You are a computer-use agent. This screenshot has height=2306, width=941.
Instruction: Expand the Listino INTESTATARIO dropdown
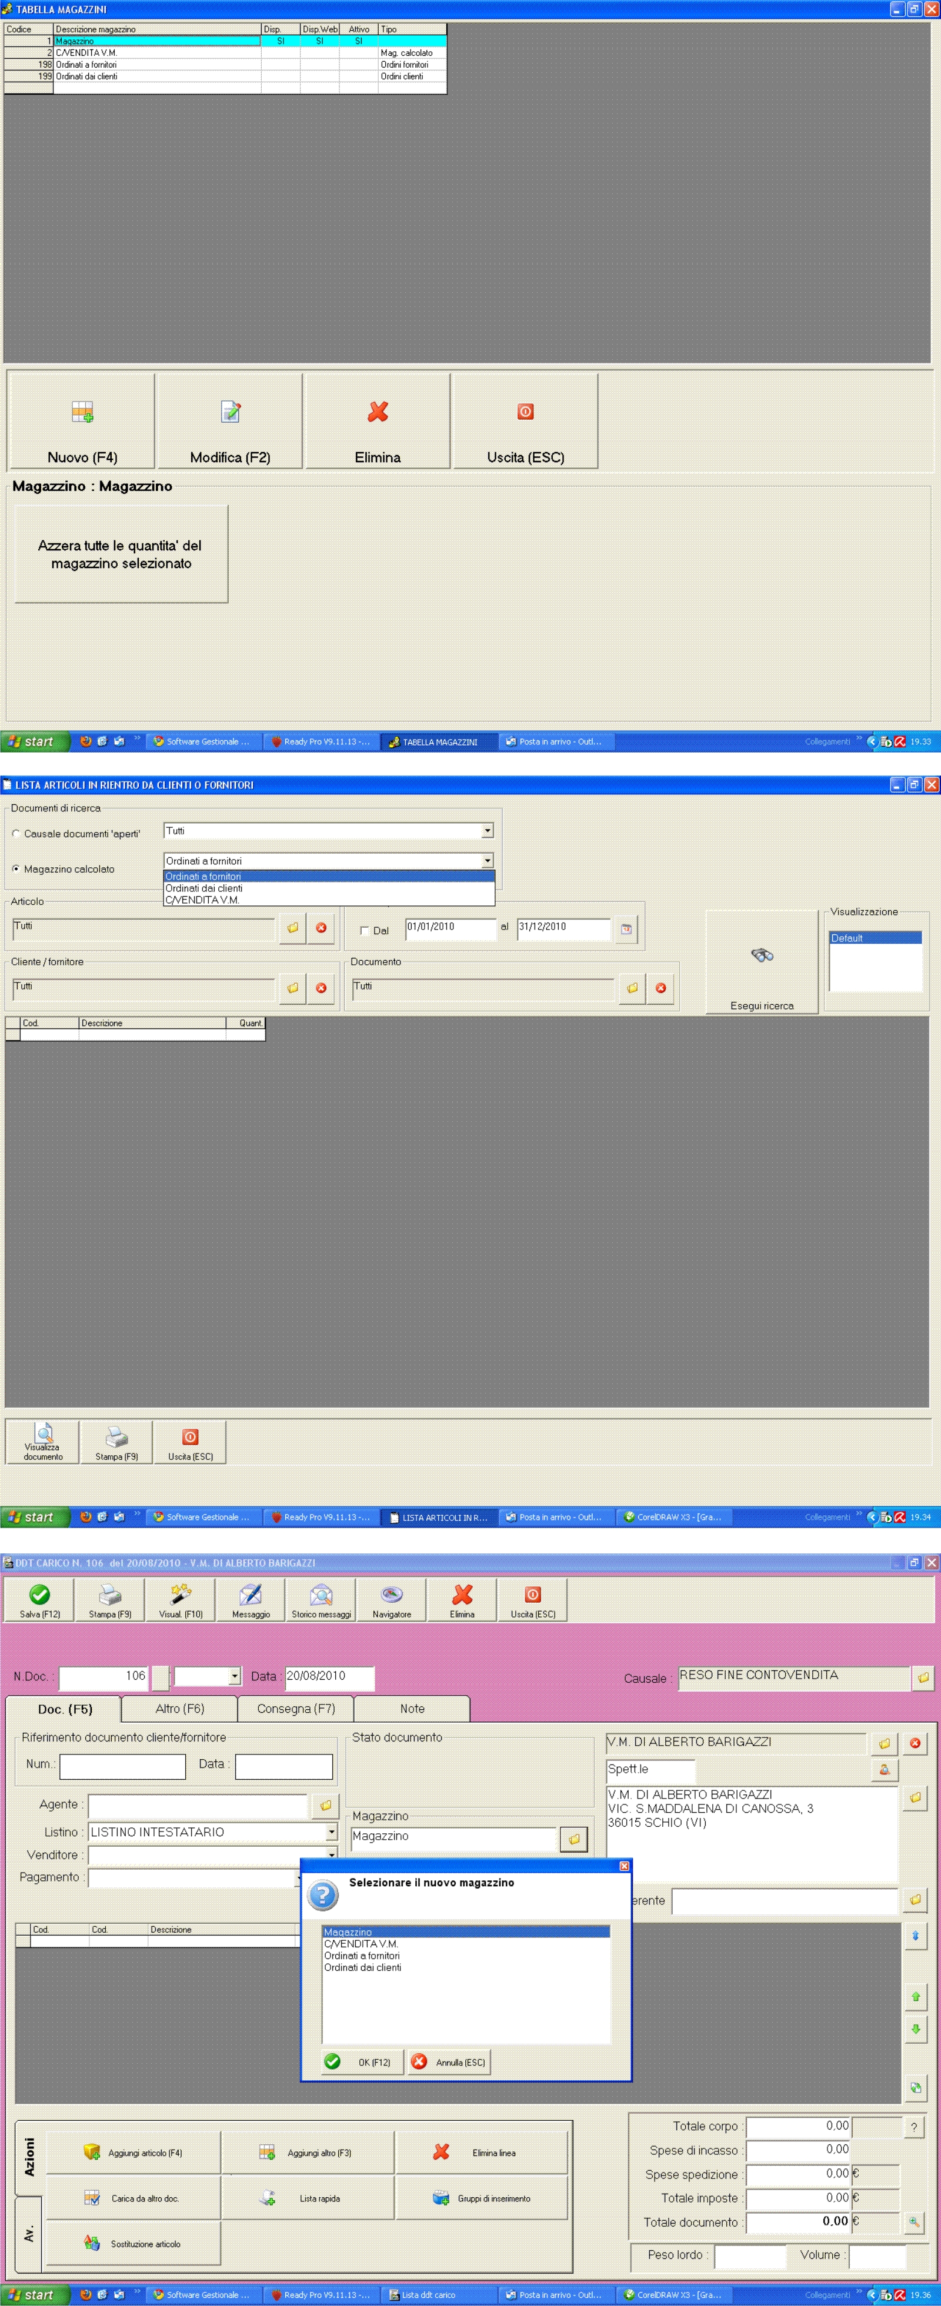pos(331,1832)
